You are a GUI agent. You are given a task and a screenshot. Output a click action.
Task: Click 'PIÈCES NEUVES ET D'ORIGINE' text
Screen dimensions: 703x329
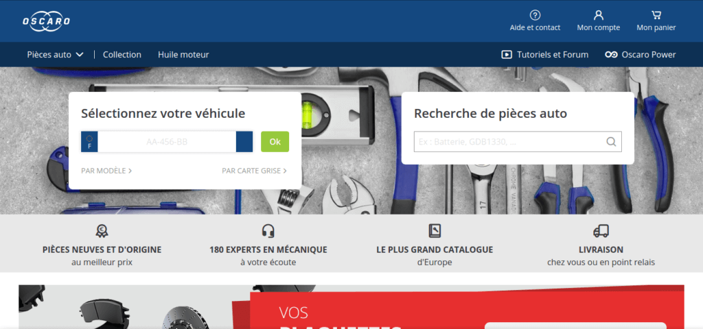coord(102,249)
